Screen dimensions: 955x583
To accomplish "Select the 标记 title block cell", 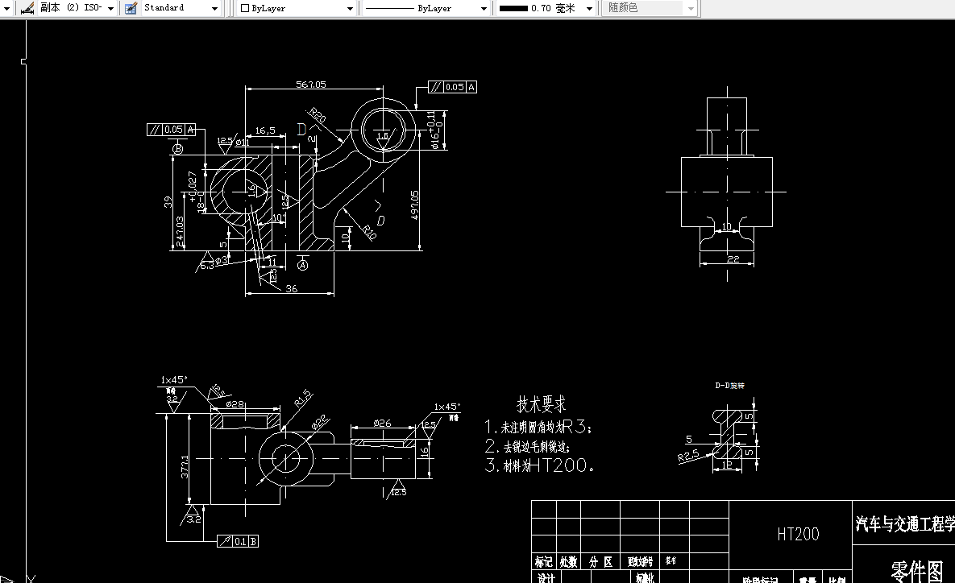I will [543, 562].
